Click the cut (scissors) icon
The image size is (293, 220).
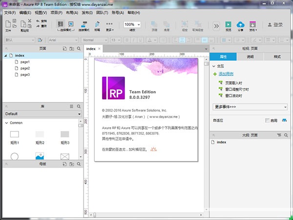(29, 21)
